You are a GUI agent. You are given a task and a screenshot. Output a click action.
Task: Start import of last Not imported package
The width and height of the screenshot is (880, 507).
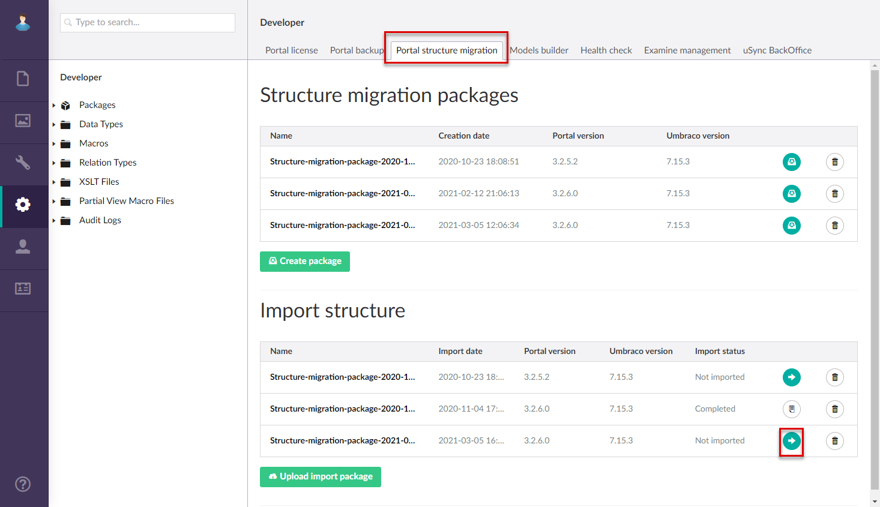[791, 441]
